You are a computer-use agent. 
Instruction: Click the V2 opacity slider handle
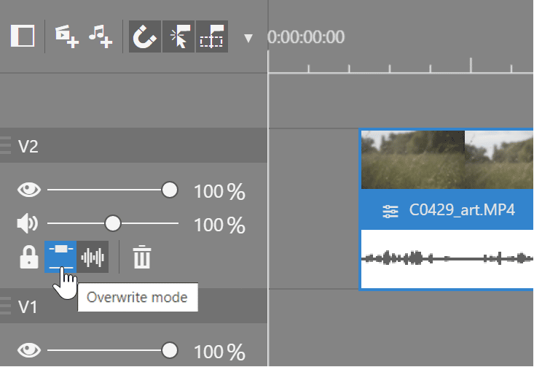pos(169,190)
